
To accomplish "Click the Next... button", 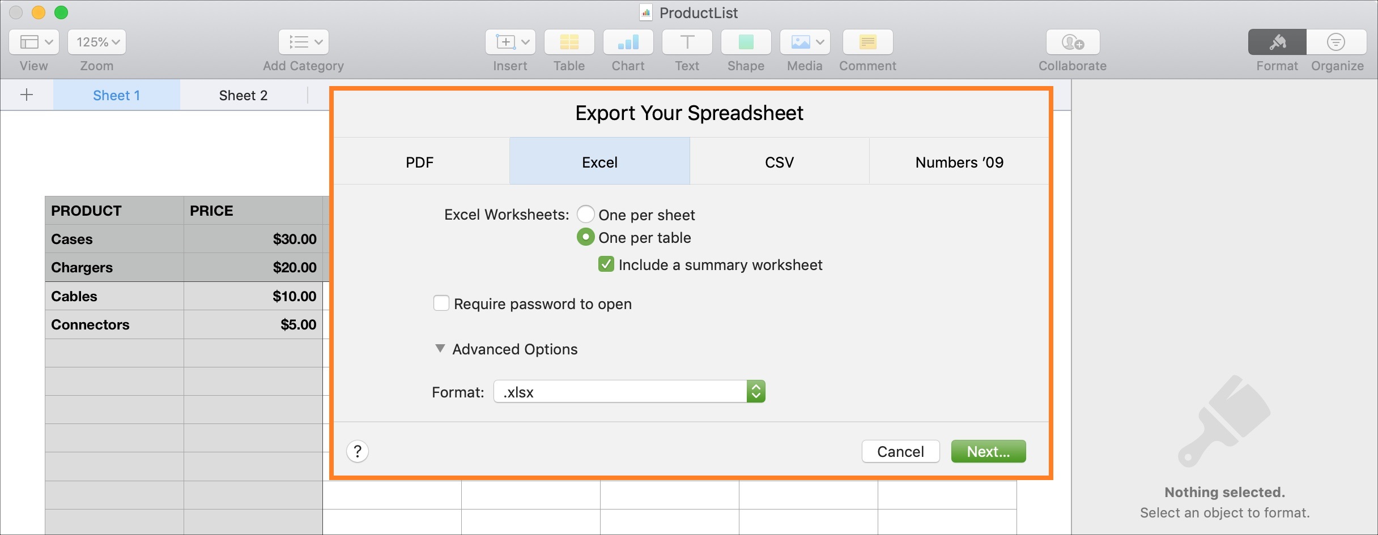I will (989, 451).
